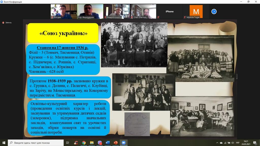
Task: Open Viber with its notification badge
Action: coord(100,143)
